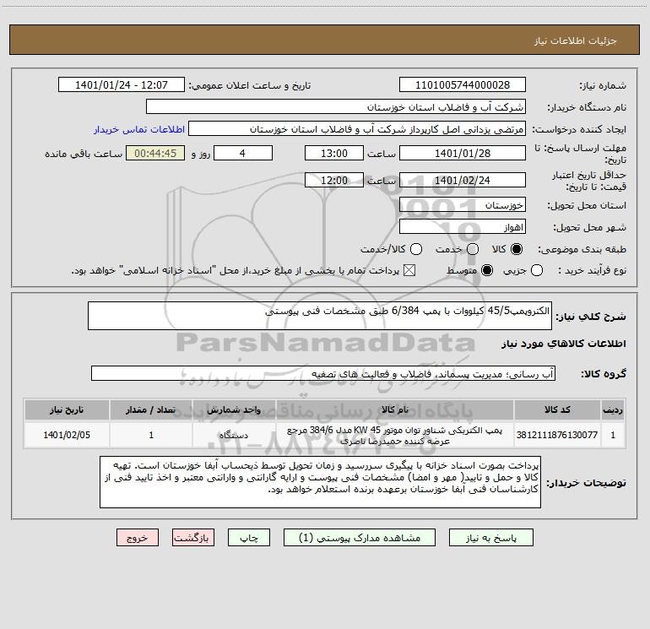The width and height of the screenshot is (650, 629).
Task: Click the نام کالا column header
Action: coord(395,409)
